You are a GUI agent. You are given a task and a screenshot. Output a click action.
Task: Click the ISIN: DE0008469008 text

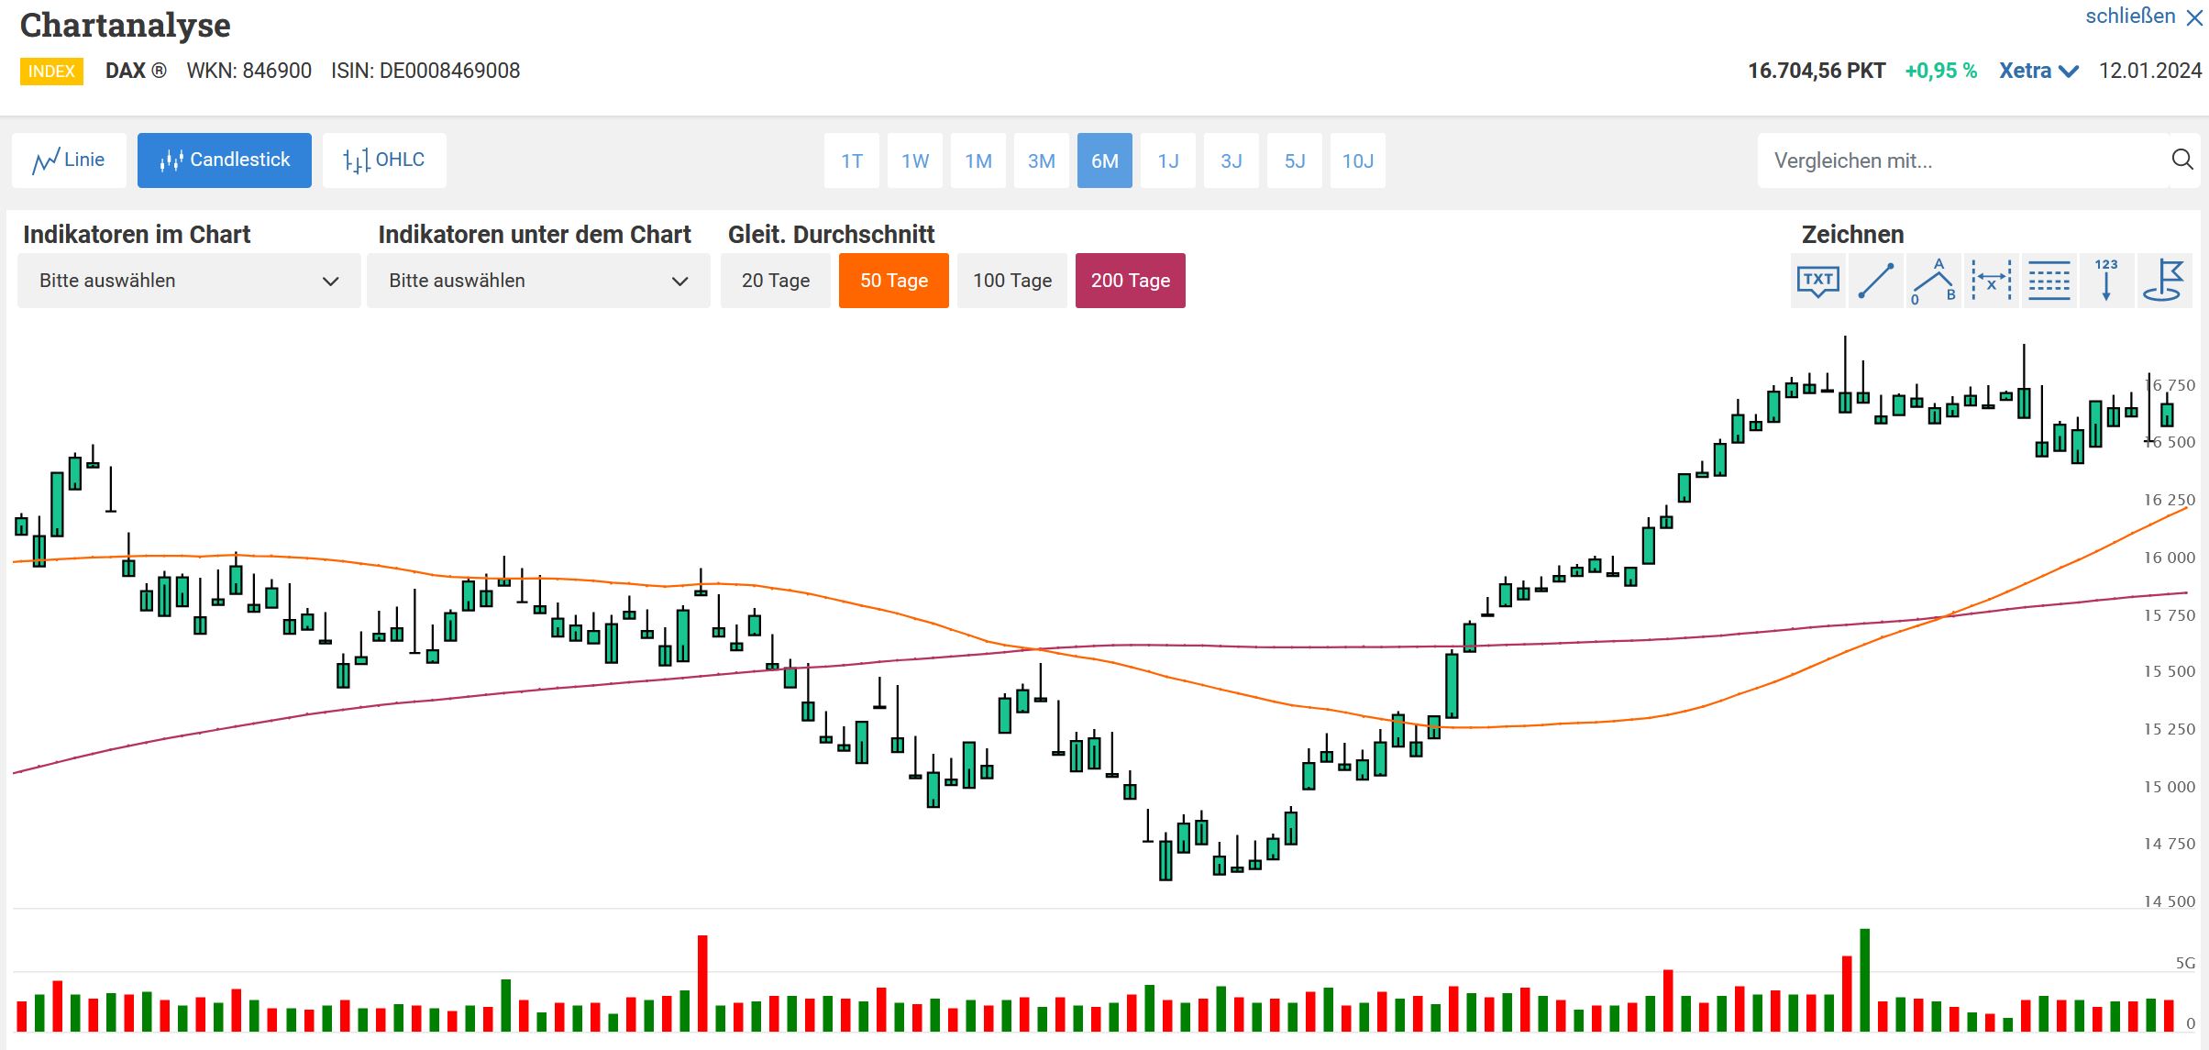pos(425,71)
